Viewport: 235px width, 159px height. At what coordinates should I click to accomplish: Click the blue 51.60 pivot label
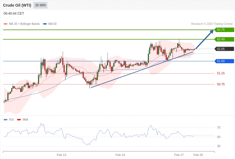(224, 61)
